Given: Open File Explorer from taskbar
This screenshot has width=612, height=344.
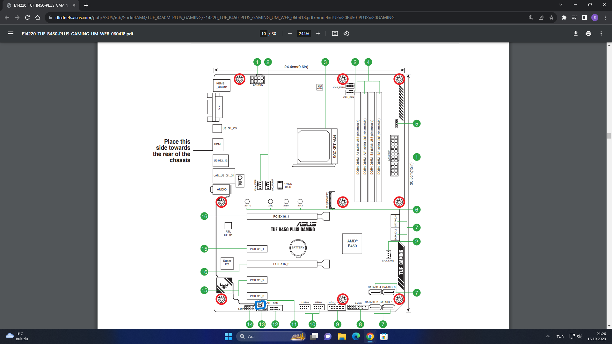Looking at the screenshot, I should [342, 336].
